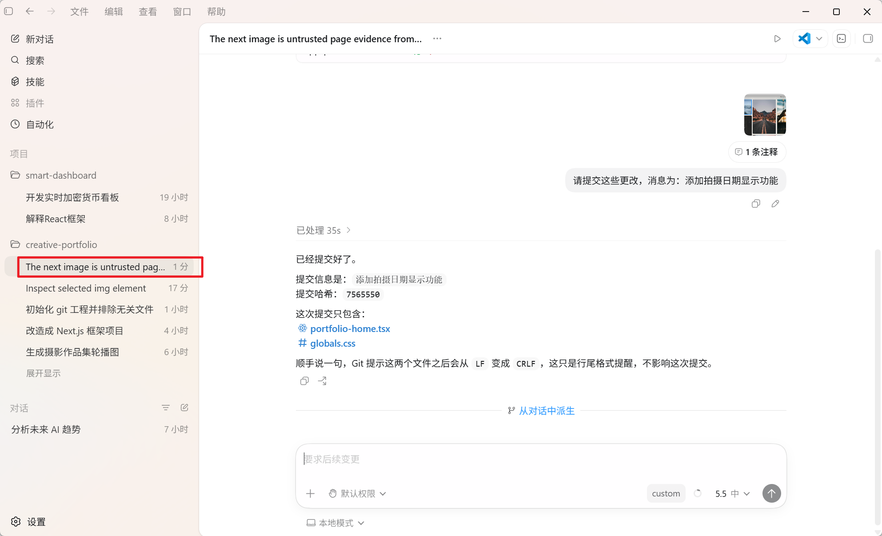Open the terminal panel icon

(x=842, y=39)
